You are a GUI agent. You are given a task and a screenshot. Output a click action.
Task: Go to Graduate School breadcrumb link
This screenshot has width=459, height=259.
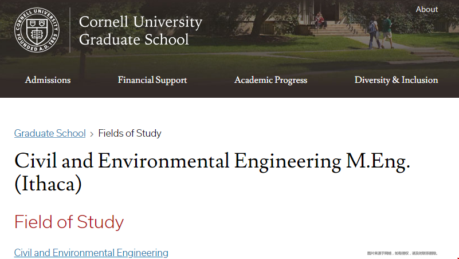tap(50, 133)
